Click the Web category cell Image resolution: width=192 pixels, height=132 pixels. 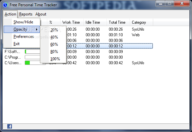[x=136, y=35]
